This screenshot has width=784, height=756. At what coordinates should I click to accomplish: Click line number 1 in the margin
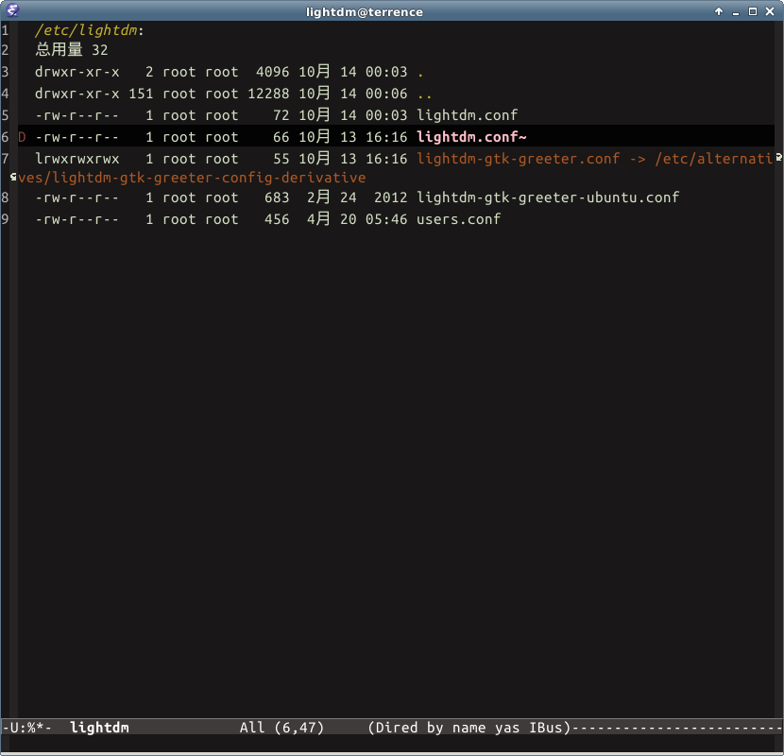pos(5,30)
